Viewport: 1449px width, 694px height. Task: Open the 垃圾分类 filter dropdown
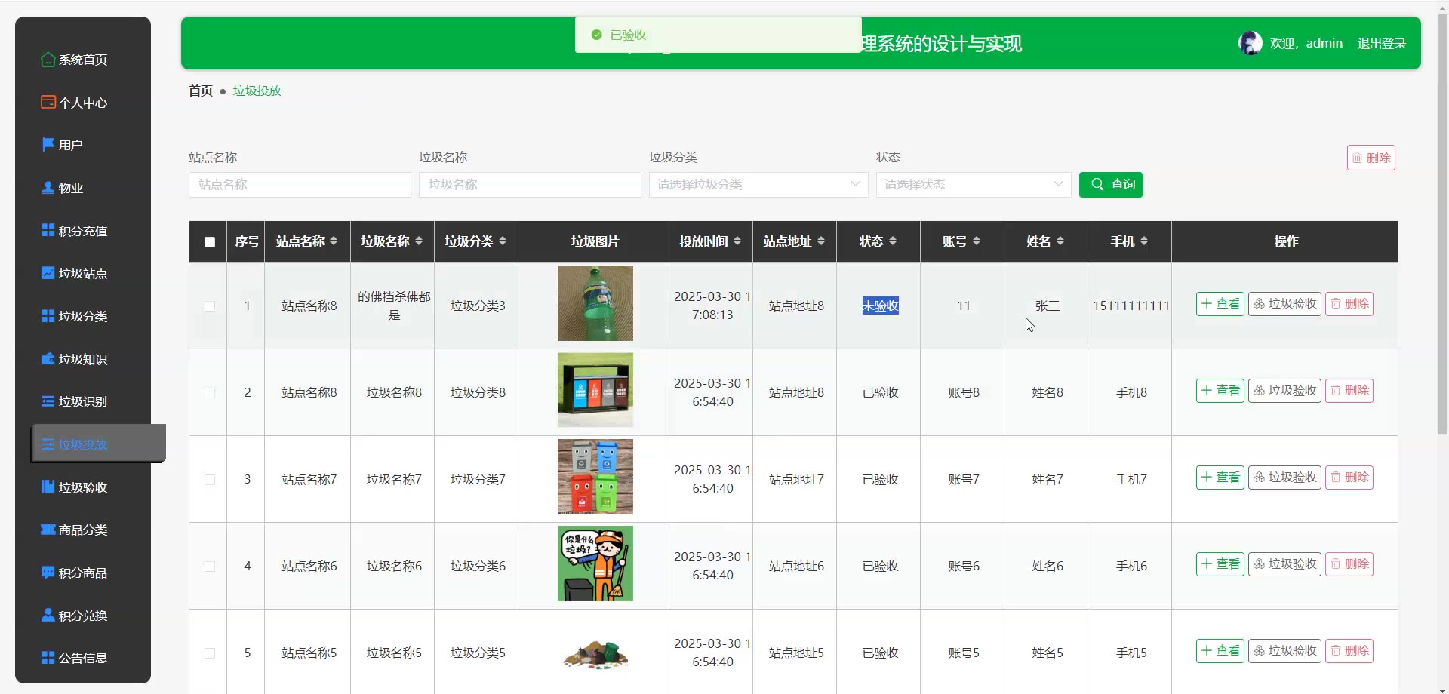[758, 185]
